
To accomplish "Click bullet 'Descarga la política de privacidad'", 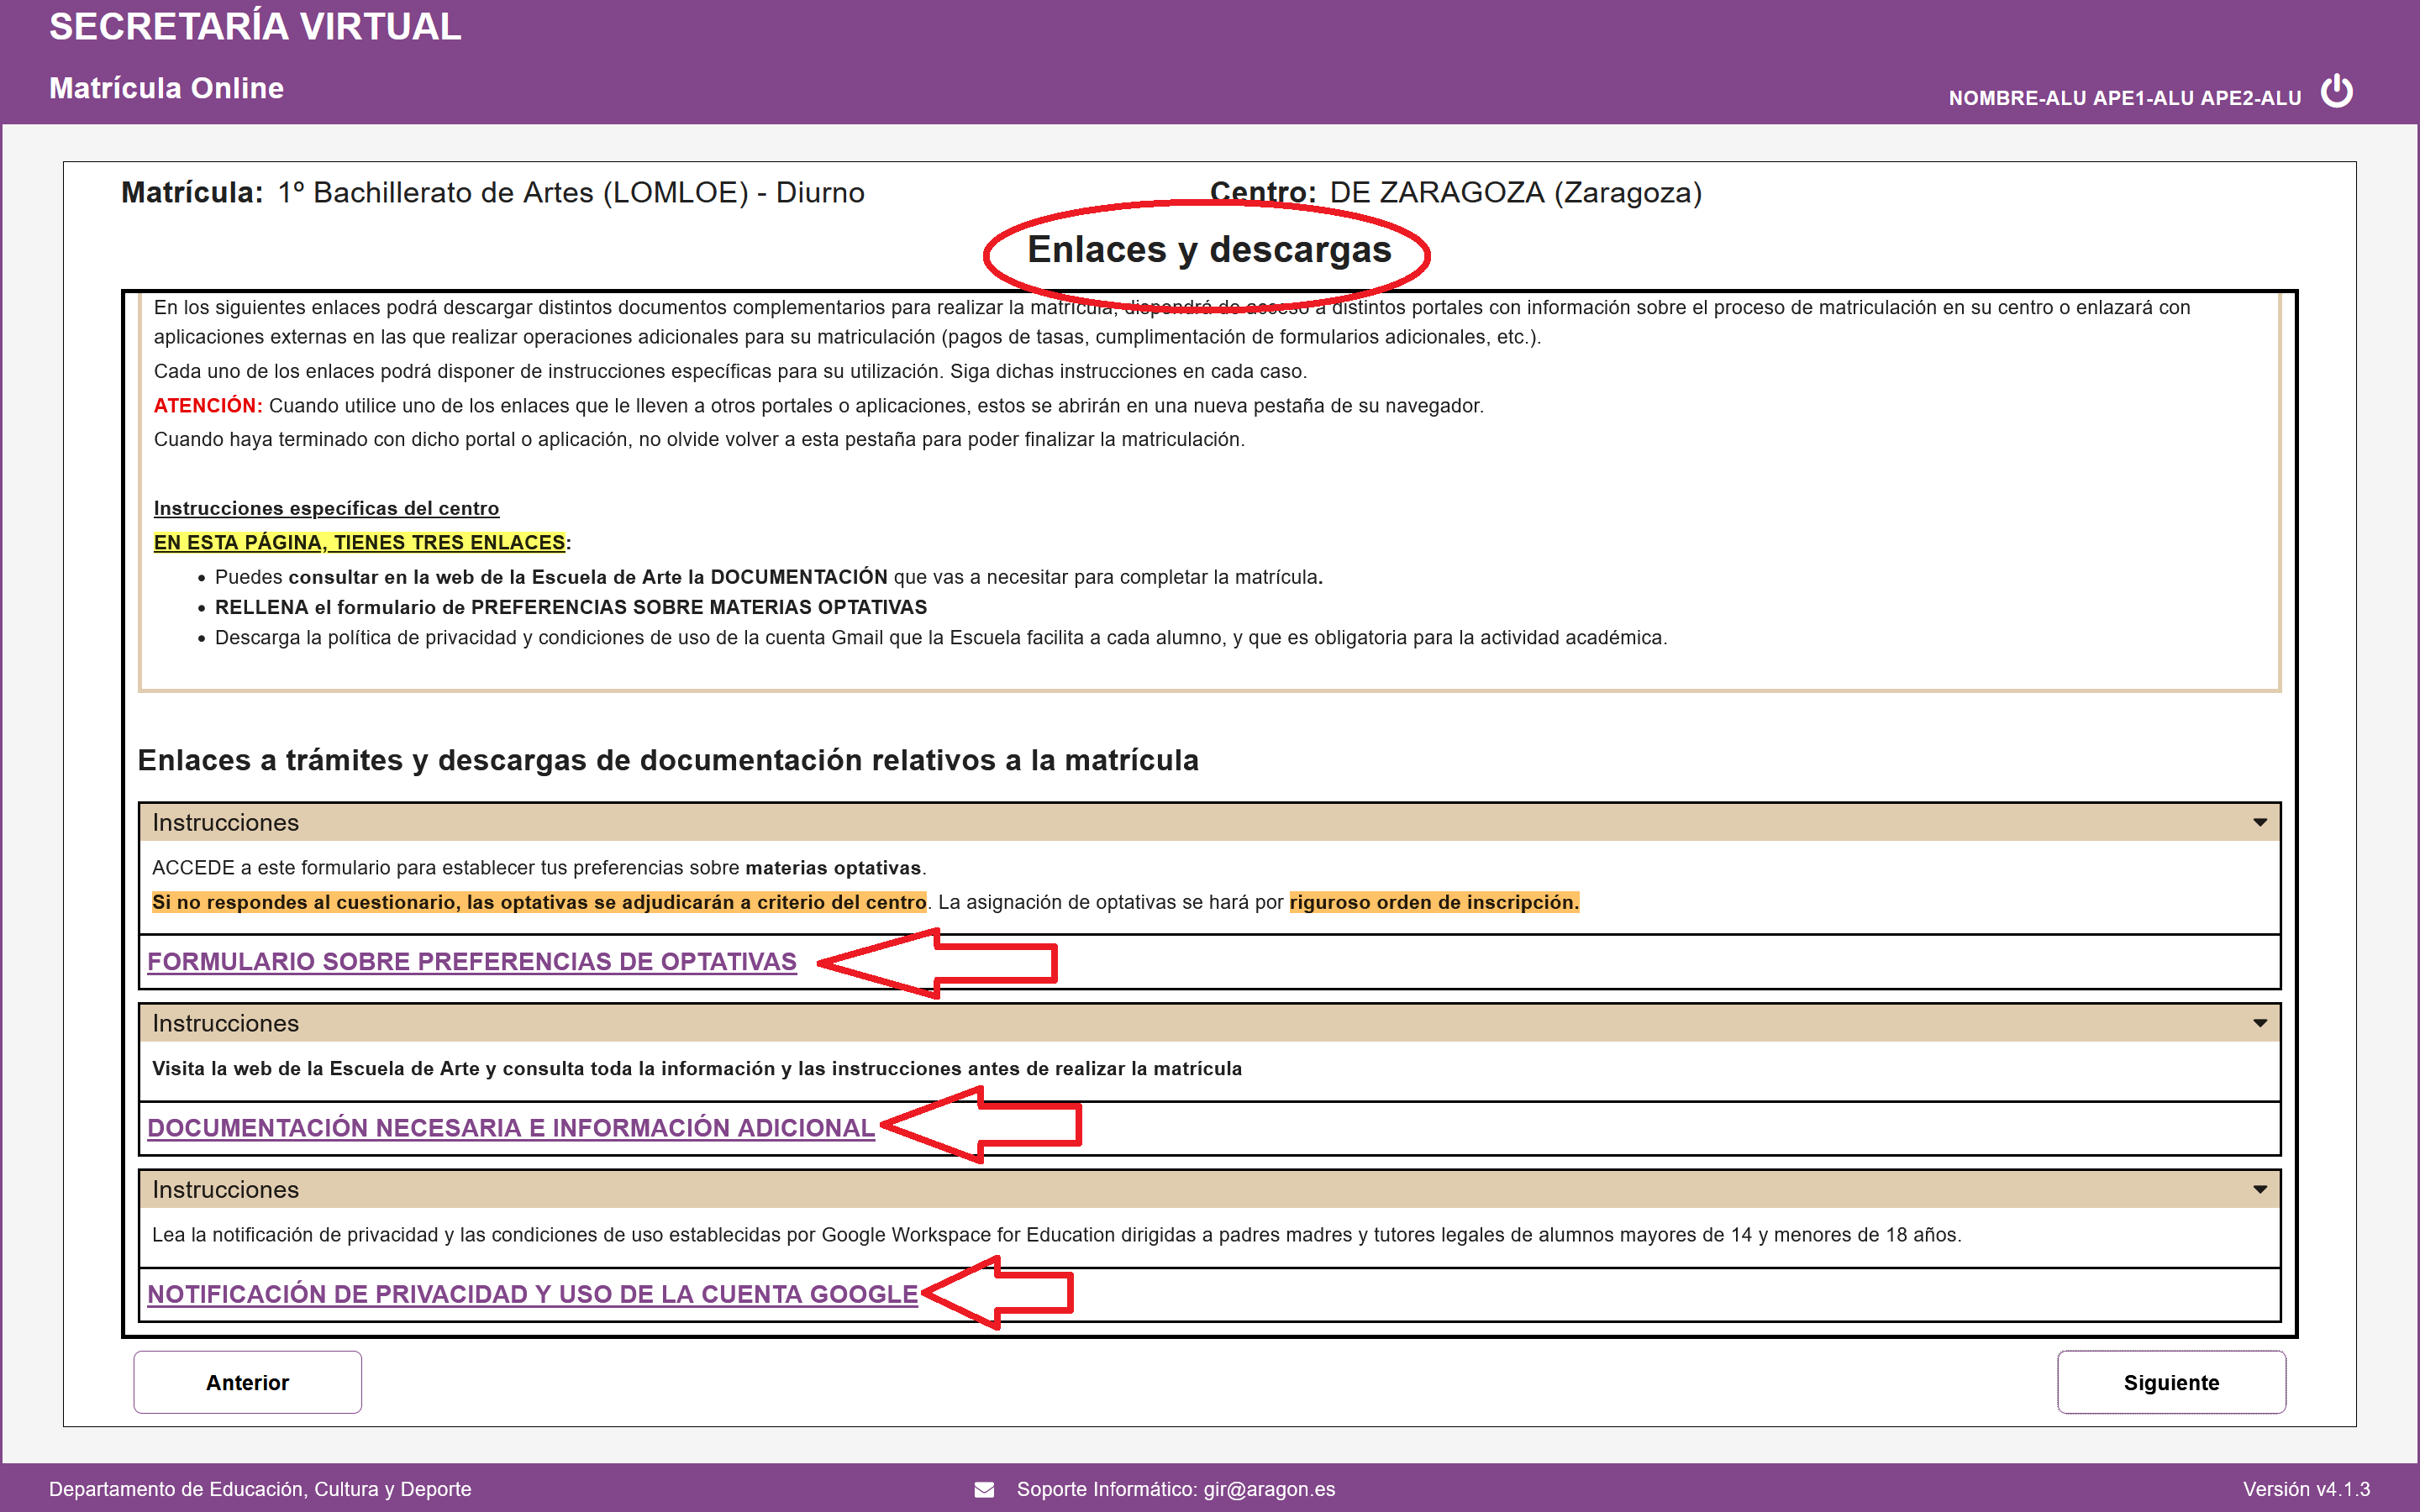I will click(x=941, y=637).
